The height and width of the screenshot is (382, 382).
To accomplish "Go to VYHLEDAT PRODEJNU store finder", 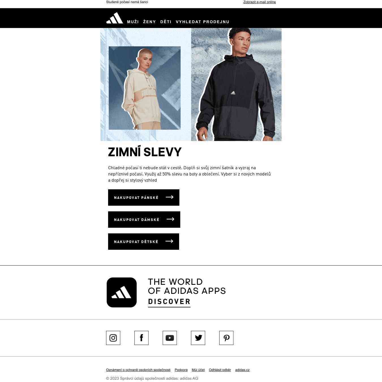I will click(203, 22).
